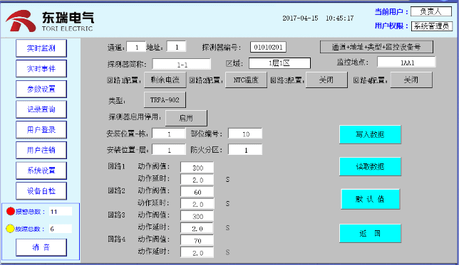
Task: Click 回路1 动作阈值 field showing 300
Action: tap(197, 168)
